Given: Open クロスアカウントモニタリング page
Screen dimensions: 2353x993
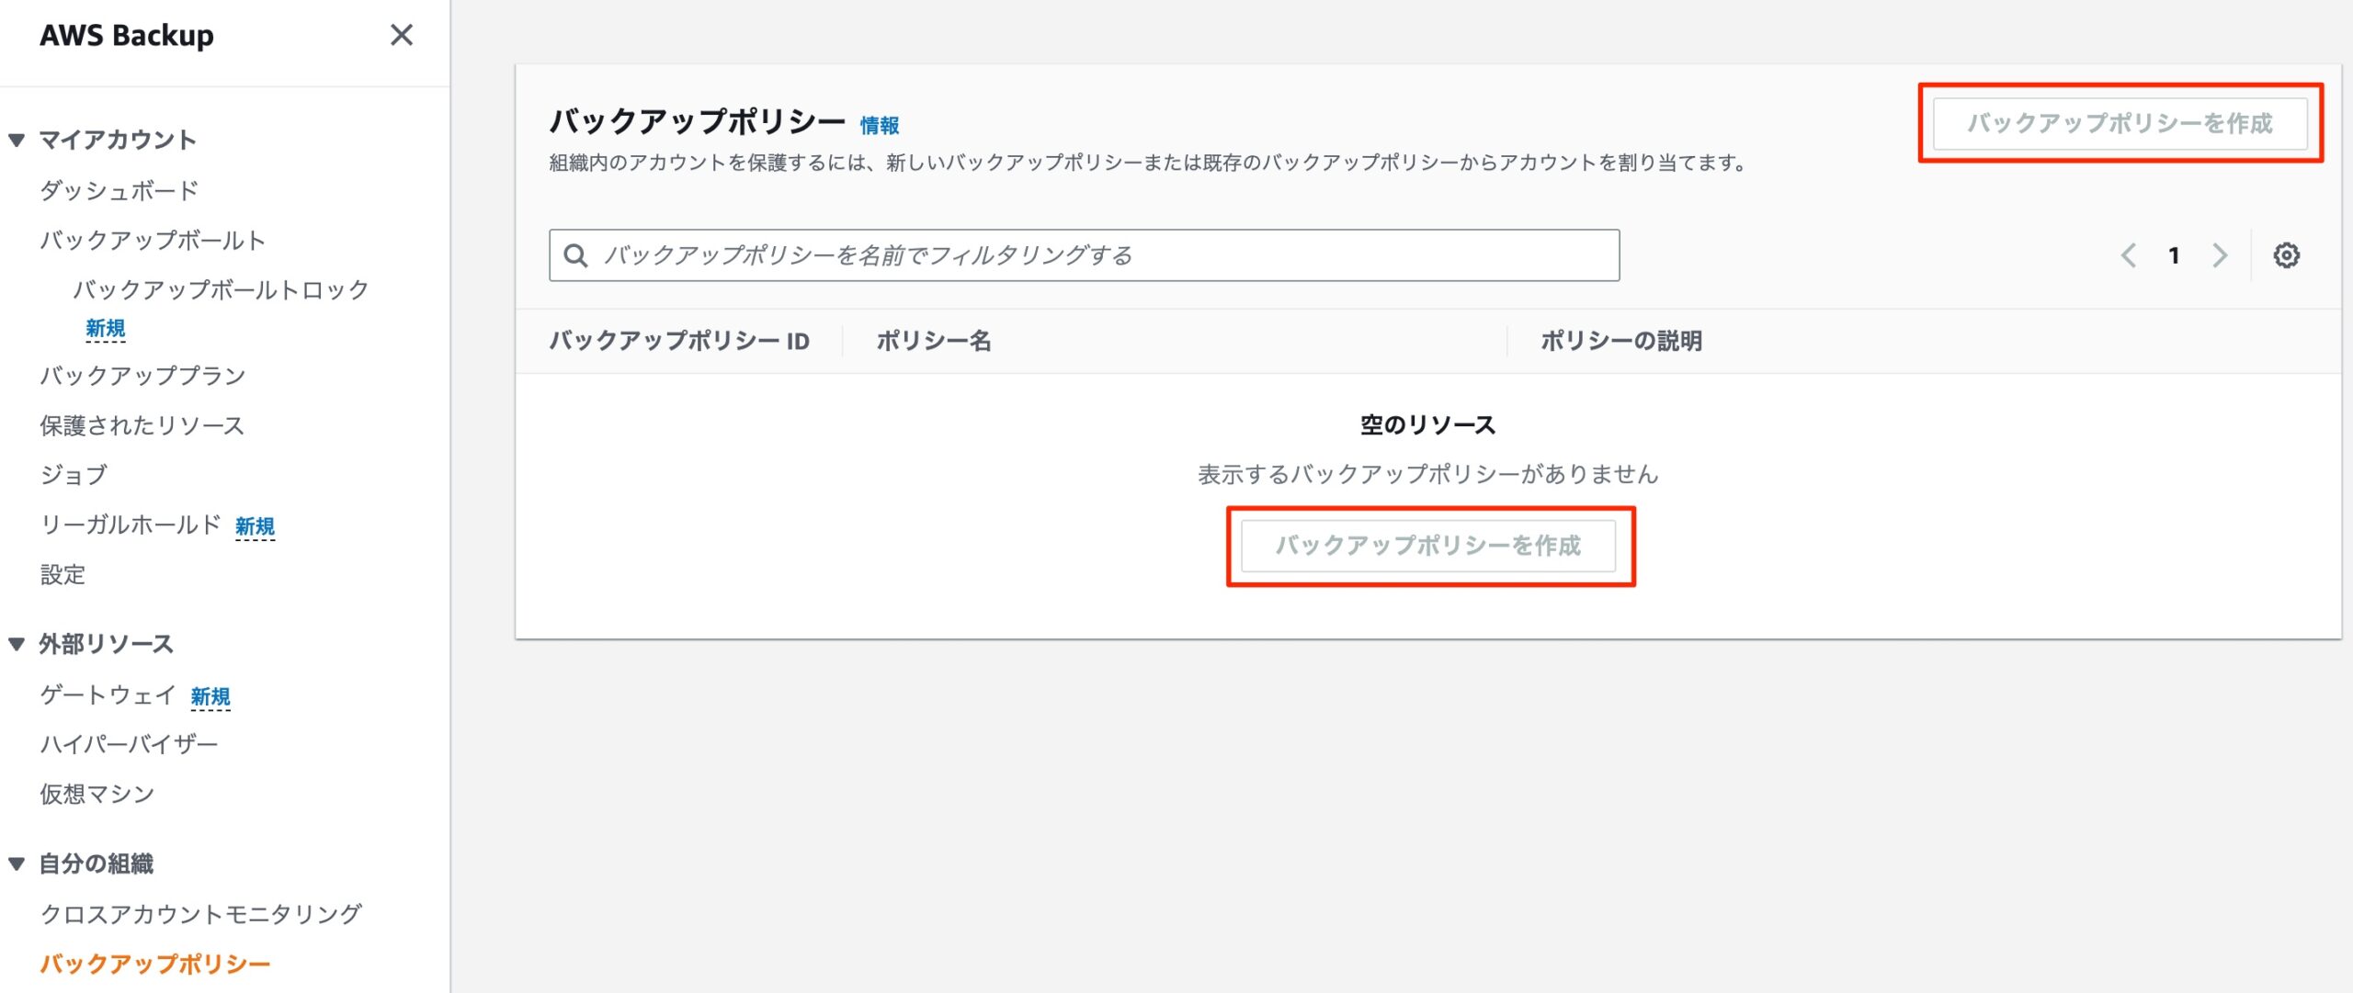Looking at the screenshot, I should 201,914.
